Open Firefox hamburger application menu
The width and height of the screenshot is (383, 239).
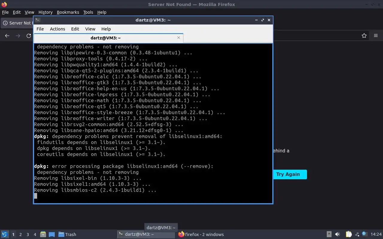(x=376, y=36)
